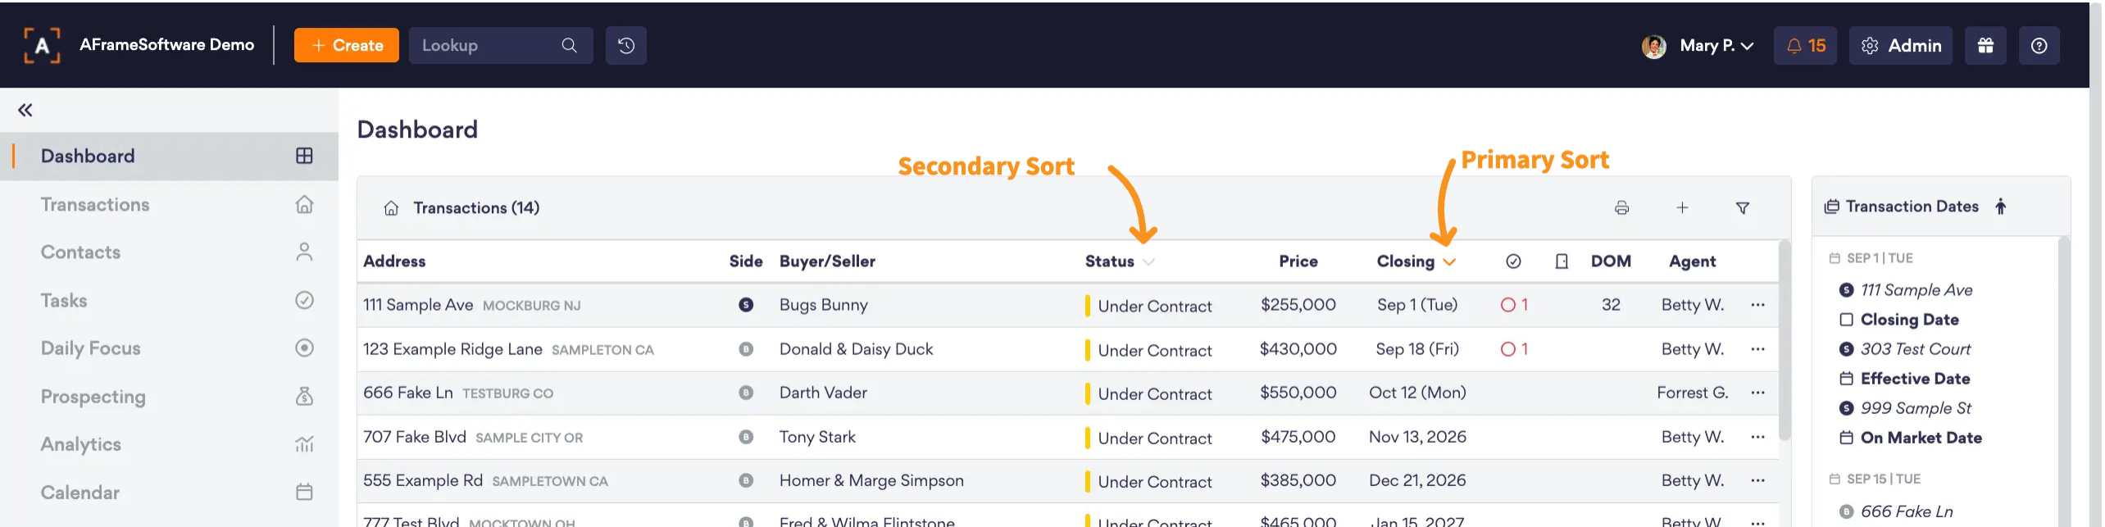Click the orange Create button
Screen dimensions: 2105x527
346,45
